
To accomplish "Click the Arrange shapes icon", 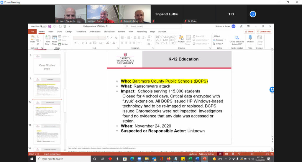I will click(x=181, y=37).
